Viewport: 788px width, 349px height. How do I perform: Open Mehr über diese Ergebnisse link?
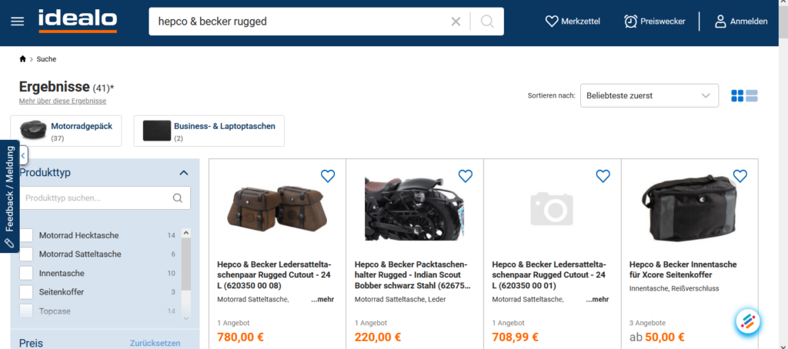coord(63,101)
